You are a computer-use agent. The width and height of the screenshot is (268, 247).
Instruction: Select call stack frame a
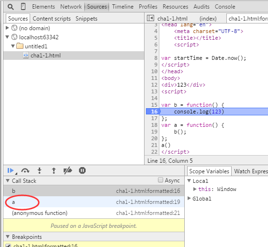click(x=94, y=202)
